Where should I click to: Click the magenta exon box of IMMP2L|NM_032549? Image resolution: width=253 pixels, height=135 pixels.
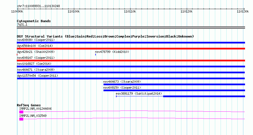pyautogui.click(x=21, y=119)
